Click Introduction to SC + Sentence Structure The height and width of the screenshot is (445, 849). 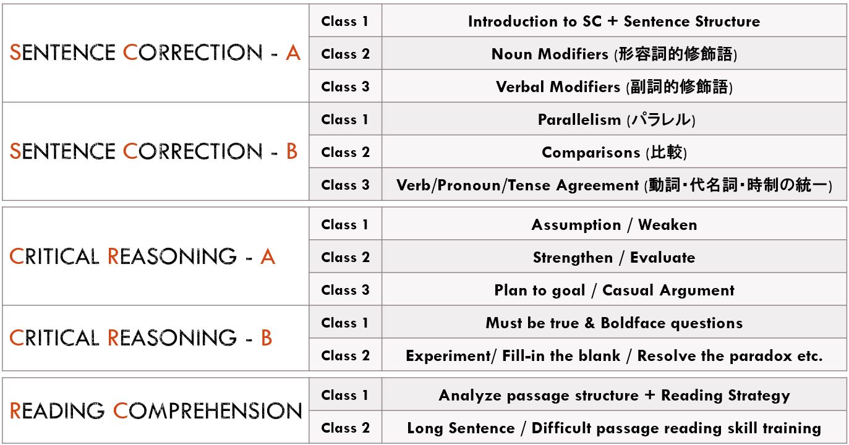[x=614, y=21]
